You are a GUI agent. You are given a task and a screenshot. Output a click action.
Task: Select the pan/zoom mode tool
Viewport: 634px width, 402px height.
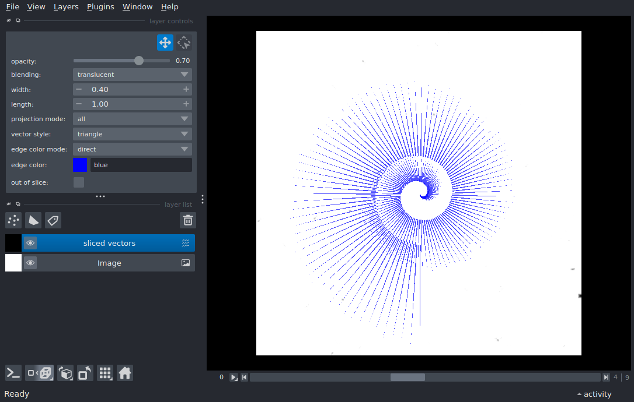(165, 43)
